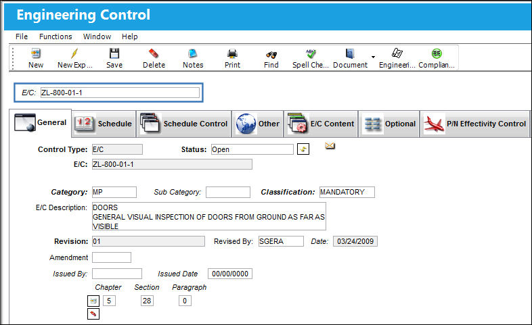Click the grey E/C field ZL-800-01-1
This screenshot has height=325, width=532.
point(172,164)
